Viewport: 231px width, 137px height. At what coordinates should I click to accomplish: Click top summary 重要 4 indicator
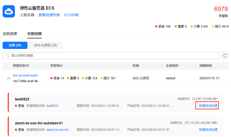click(x=181, y=27)
